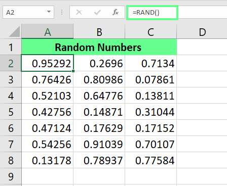227x186 pixels.
Task: Click cell containing 0.17152
Action: click(150, 128)
